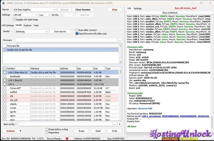Viewport: 214px width, 141px height.
Task: Clear Boot config with the X button
Action: [x=120, y=124]
